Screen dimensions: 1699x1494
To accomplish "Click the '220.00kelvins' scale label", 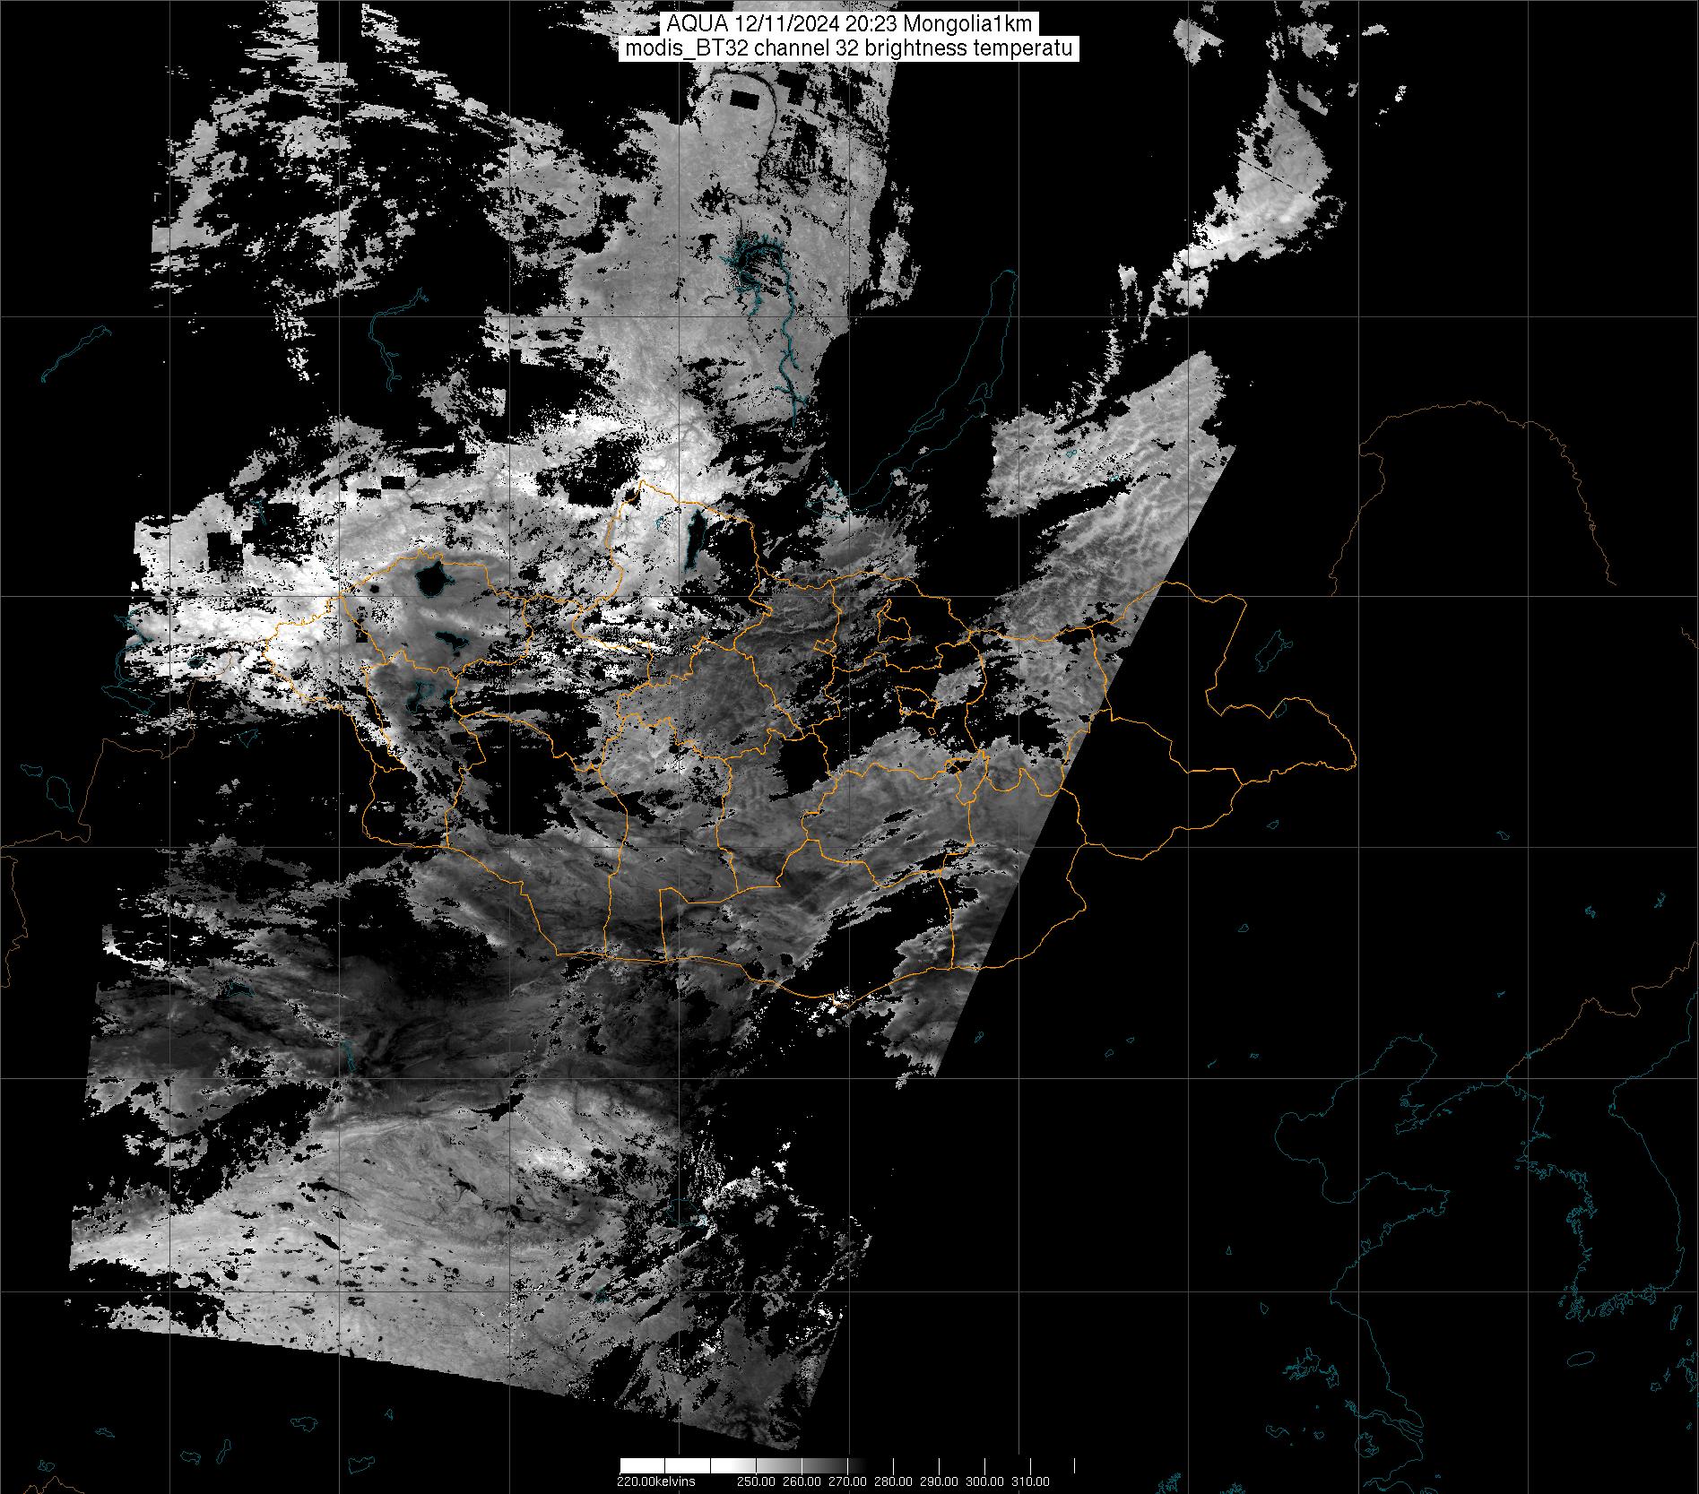I will click(656, 1481).
